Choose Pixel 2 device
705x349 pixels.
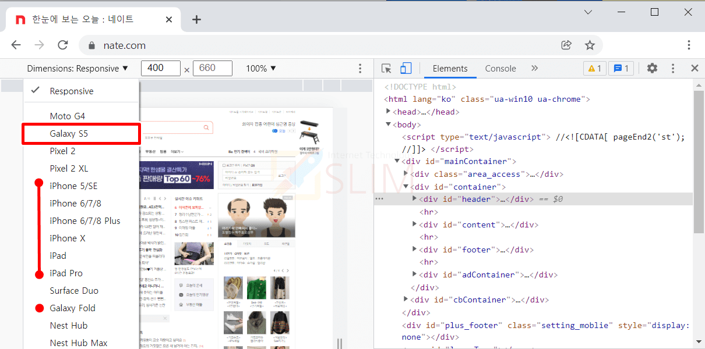point(82,151)
